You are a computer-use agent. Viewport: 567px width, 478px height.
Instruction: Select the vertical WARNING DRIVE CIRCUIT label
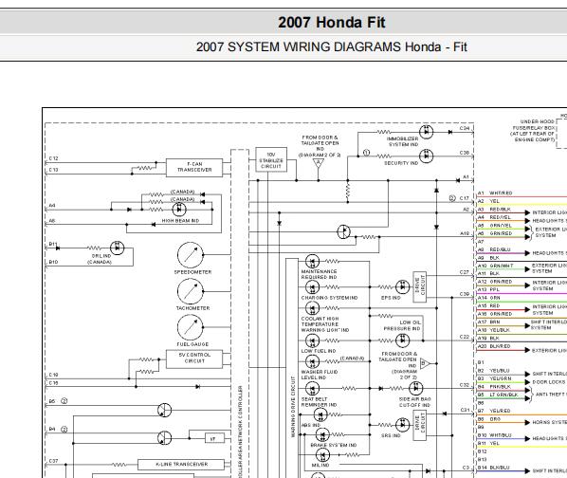tap(293, 407)
